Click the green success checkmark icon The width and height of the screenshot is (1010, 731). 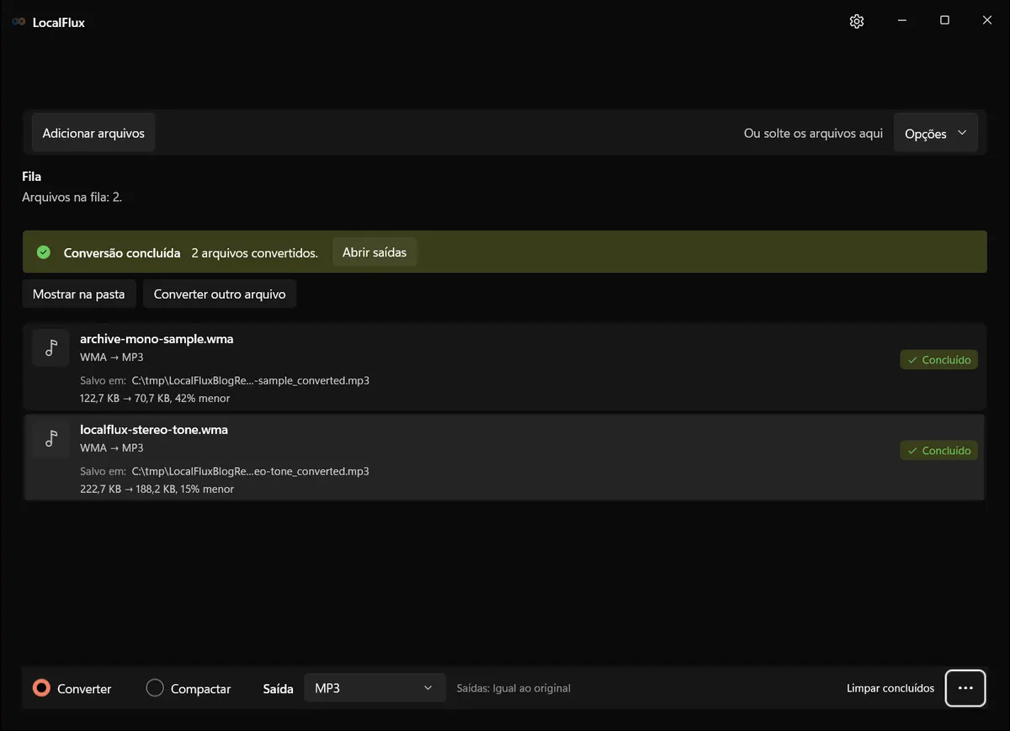coord(44,252)
